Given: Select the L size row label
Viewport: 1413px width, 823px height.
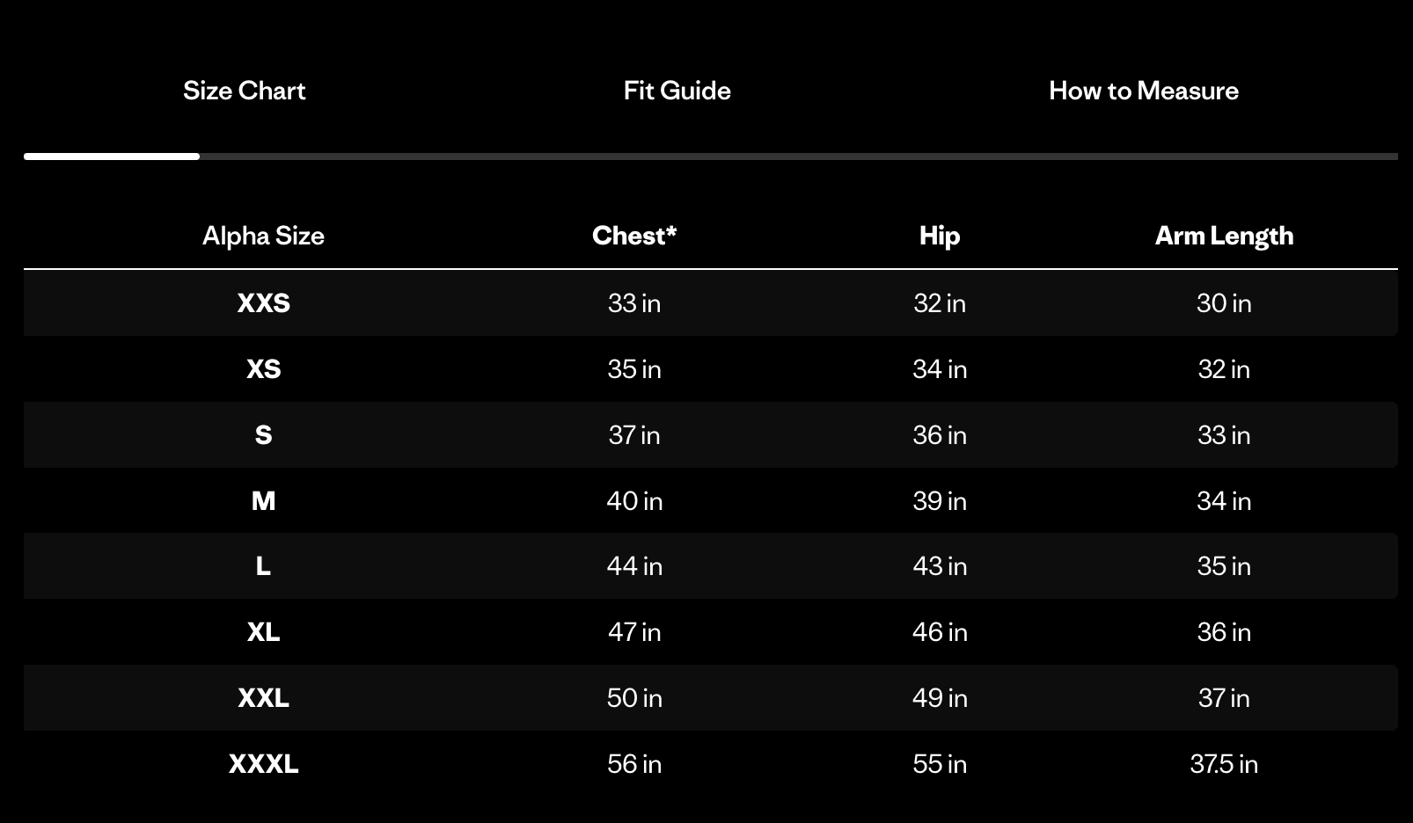Looking at the screenshot, I should coord(263,566).
